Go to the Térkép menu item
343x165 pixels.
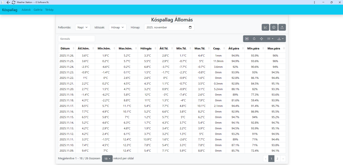49,10
